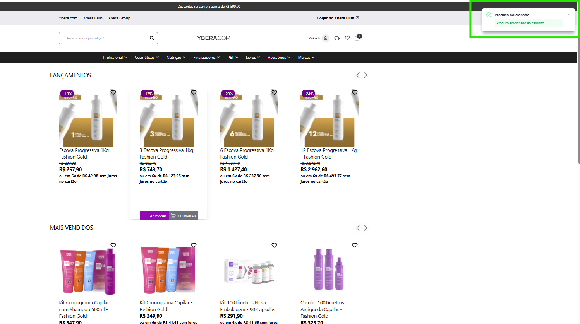Expand the Finalizadores menu
This screenshot has height=324, width=580.
(206, 58)
